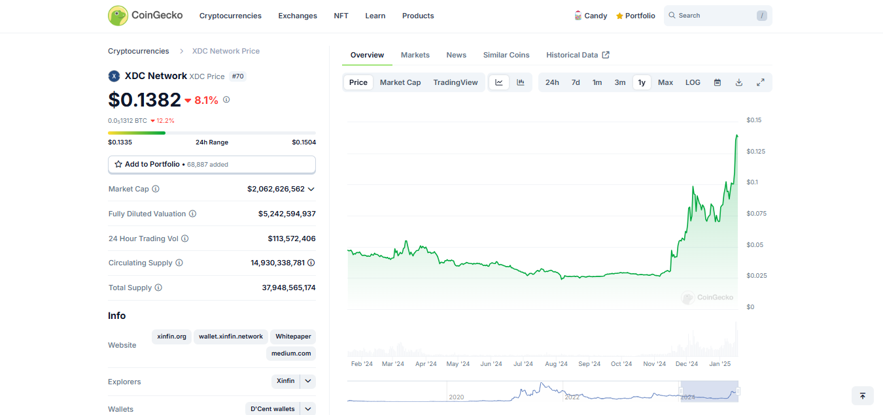The height and width of the screenshot is (415, 883).
Task: Expand the D'Cent wallets dropdown
Action: pos(308,409)
